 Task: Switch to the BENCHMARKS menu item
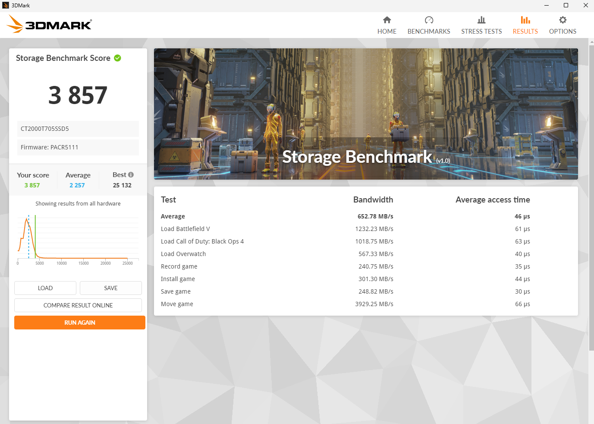tap(429, 31)
